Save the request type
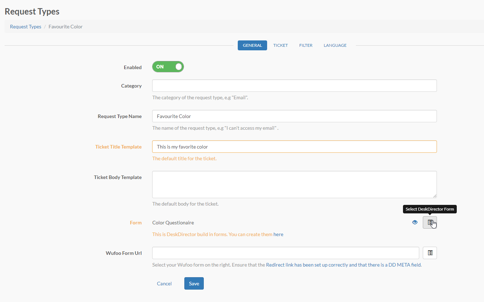Image resolution: width=484 pixels, height=302 pixels. 194,284
